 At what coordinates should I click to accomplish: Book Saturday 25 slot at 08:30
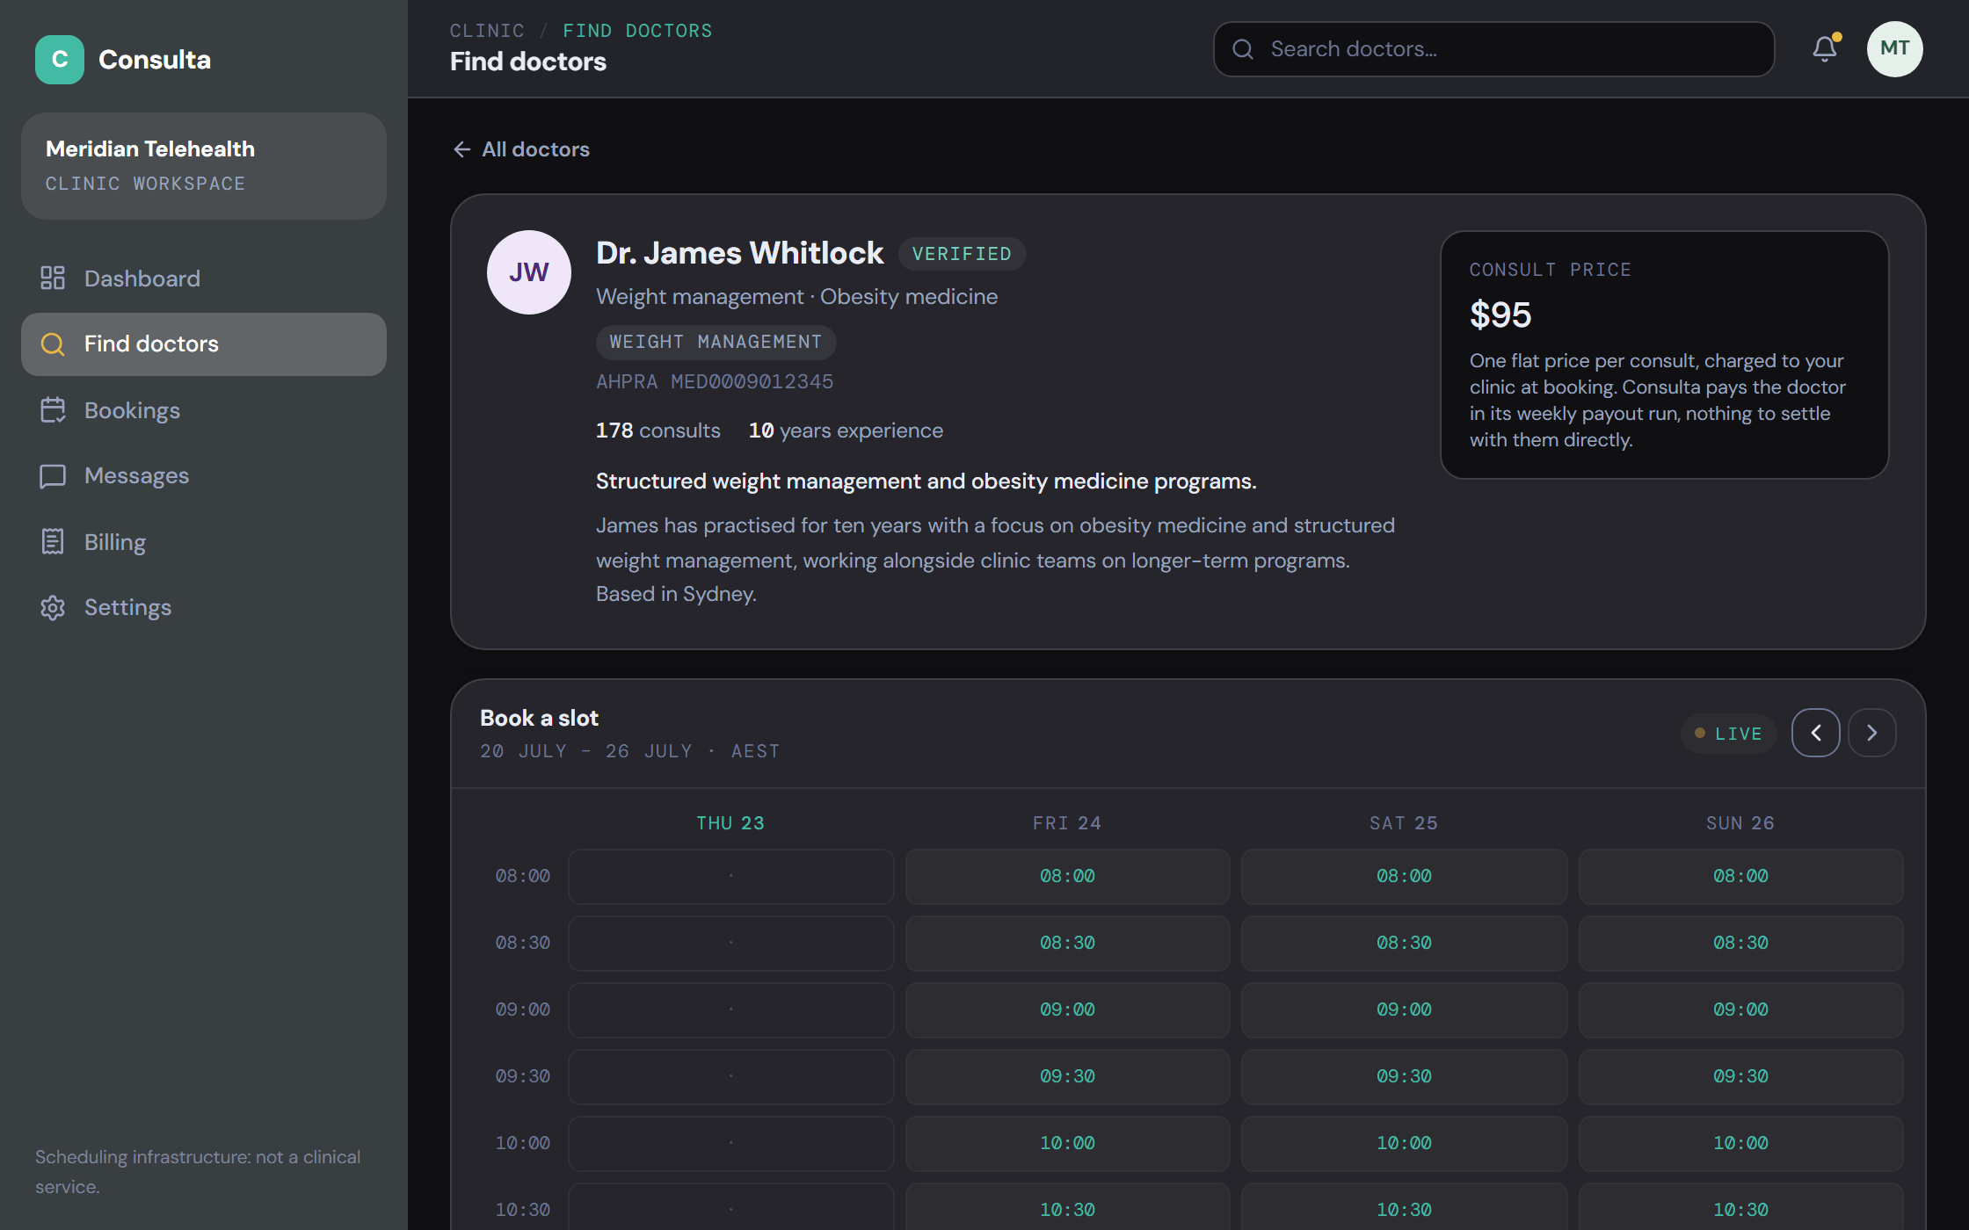click(x=1404, y=944)
